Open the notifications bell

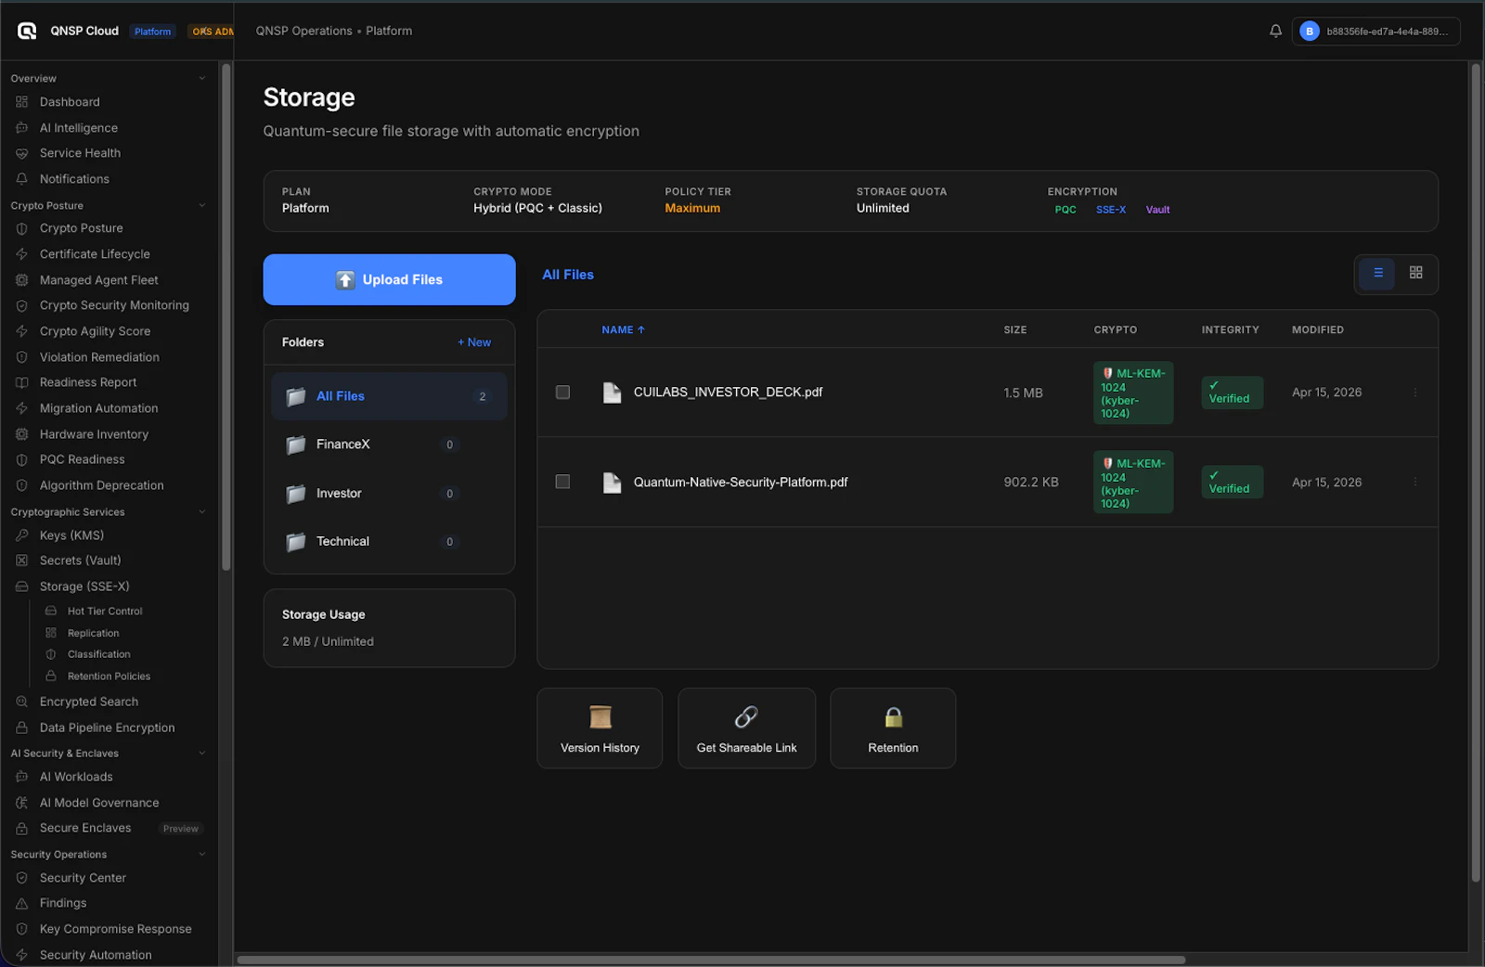(x=1275, y=31)
